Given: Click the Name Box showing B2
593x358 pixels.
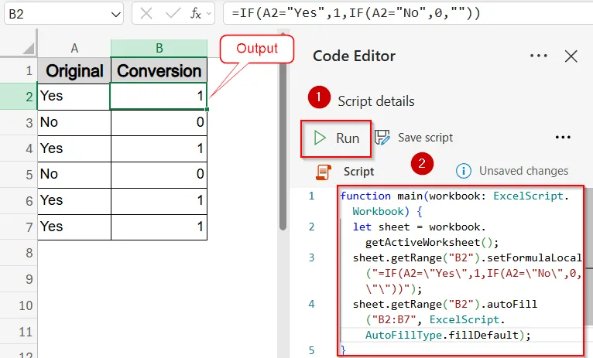Looking at the screenshot, I should pos(63,14).
